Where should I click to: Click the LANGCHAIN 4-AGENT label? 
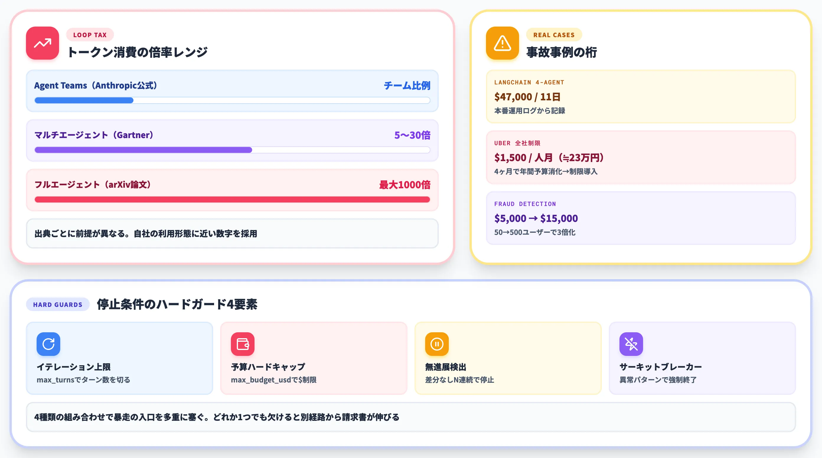click(x=529, y=82)
